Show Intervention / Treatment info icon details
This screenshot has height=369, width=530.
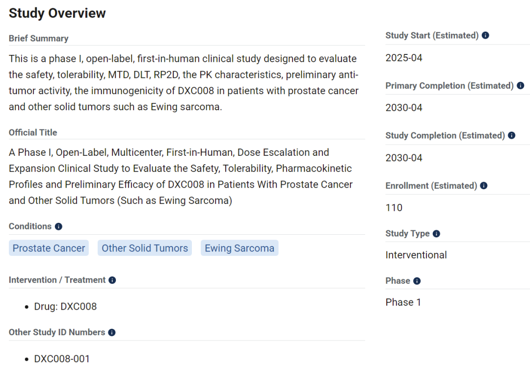click(x=112, y=280)
